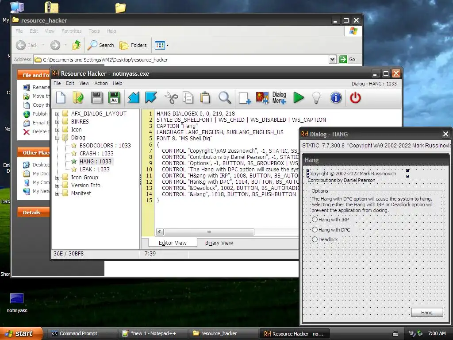Click the light bulb icon in toolbar
453x340 pixels.
pyautogui.click(x=317, y=97)
